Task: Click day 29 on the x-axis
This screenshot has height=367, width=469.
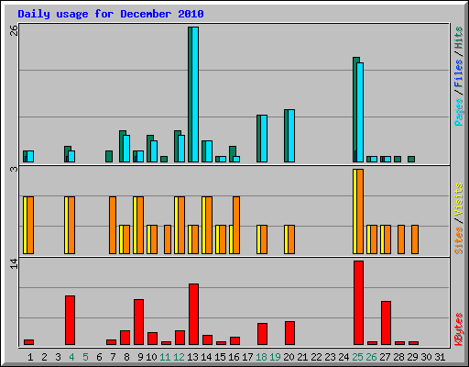Action: click(412, 357)
